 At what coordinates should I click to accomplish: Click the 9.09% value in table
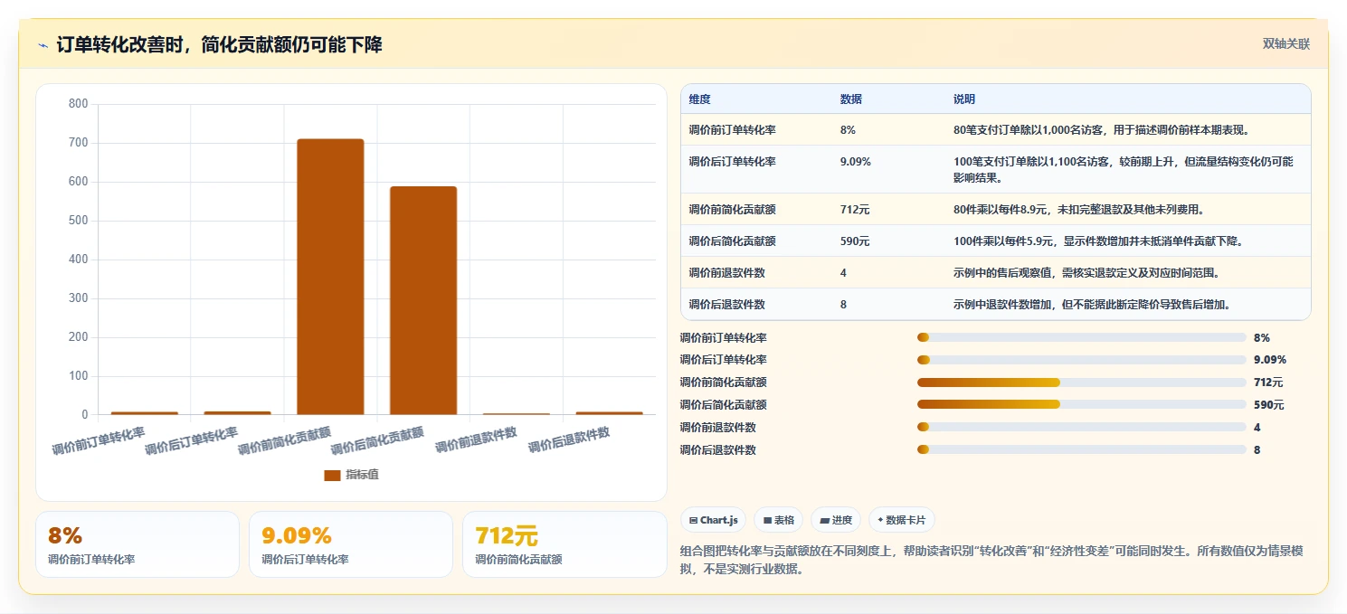click(855, 162)
